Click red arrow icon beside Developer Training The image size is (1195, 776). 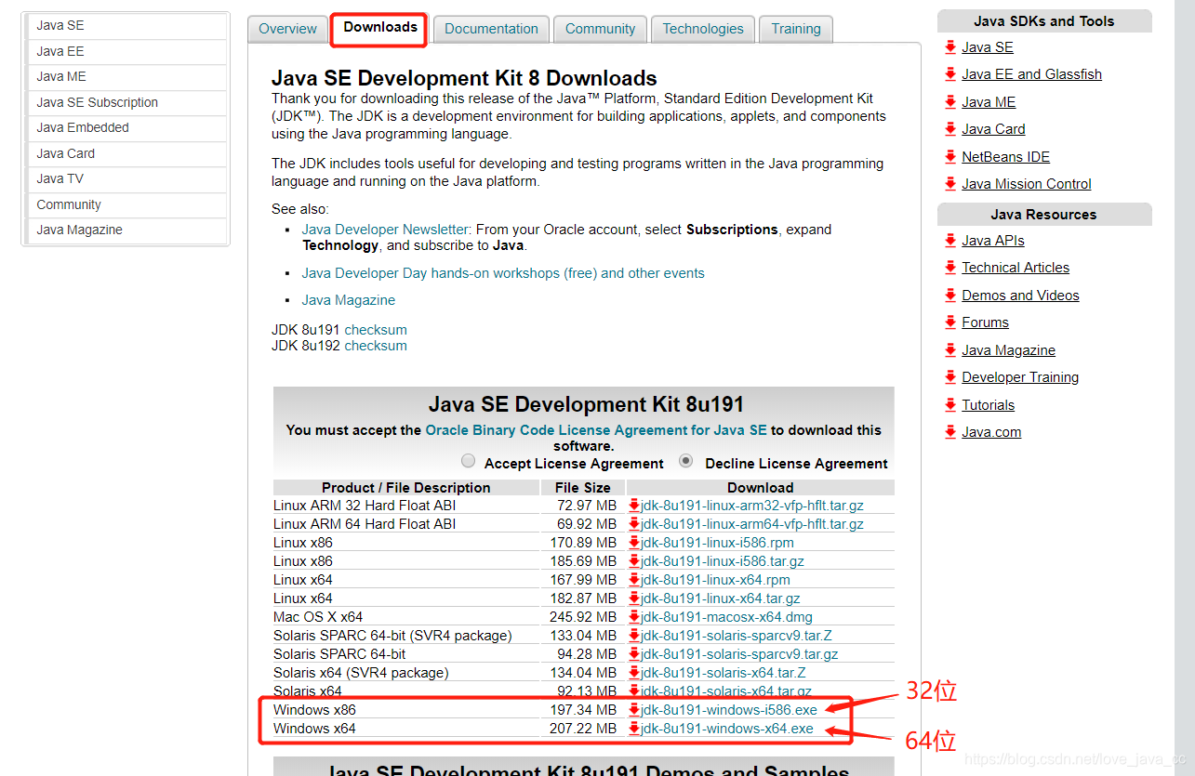[x=949, y=376]
